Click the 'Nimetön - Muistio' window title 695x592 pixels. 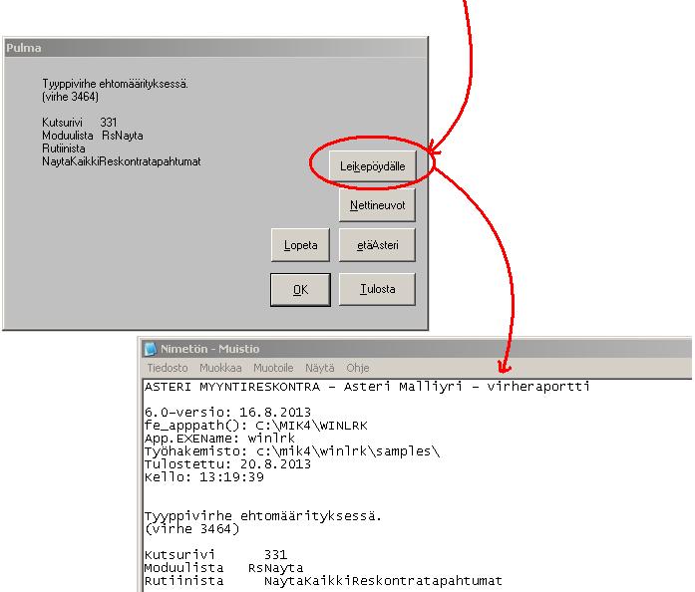tap(209, 349)
